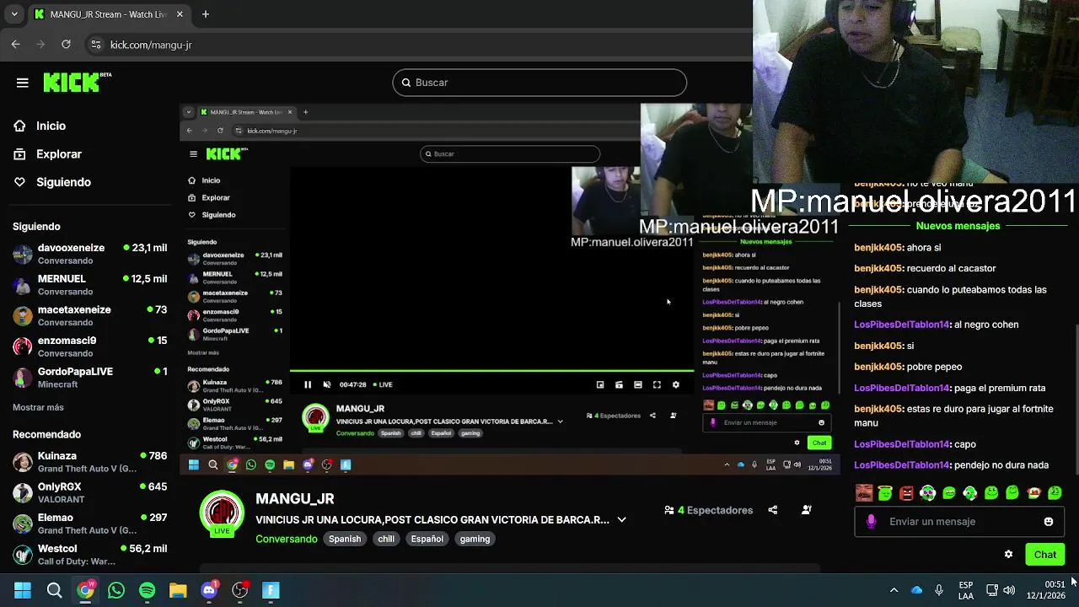Select the Conversando category link

click(287, 539)
